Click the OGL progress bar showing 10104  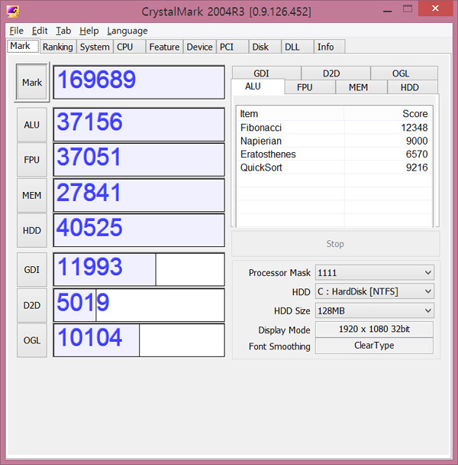[139, 340]
